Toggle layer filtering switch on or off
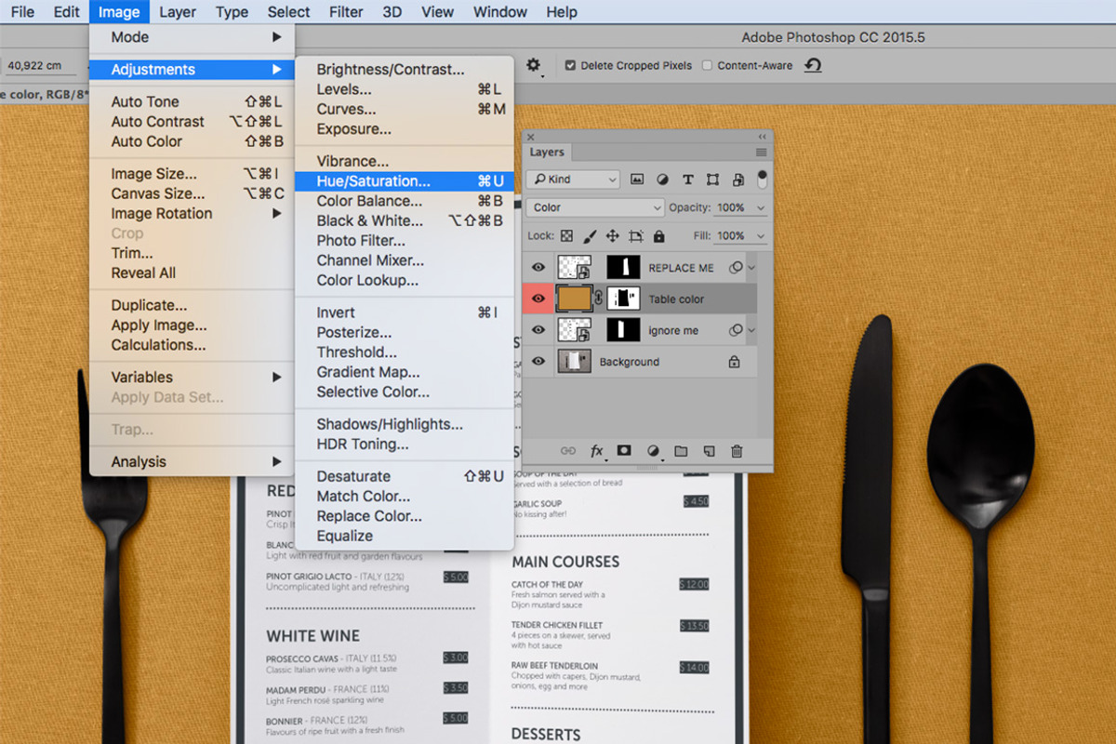This screenshot has height=744, width=1116. tap(763, 178)
